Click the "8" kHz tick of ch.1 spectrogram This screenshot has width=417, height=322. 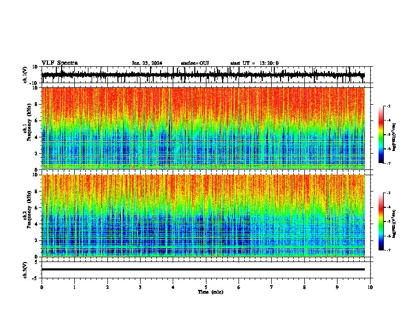click(x=36, y=104)
